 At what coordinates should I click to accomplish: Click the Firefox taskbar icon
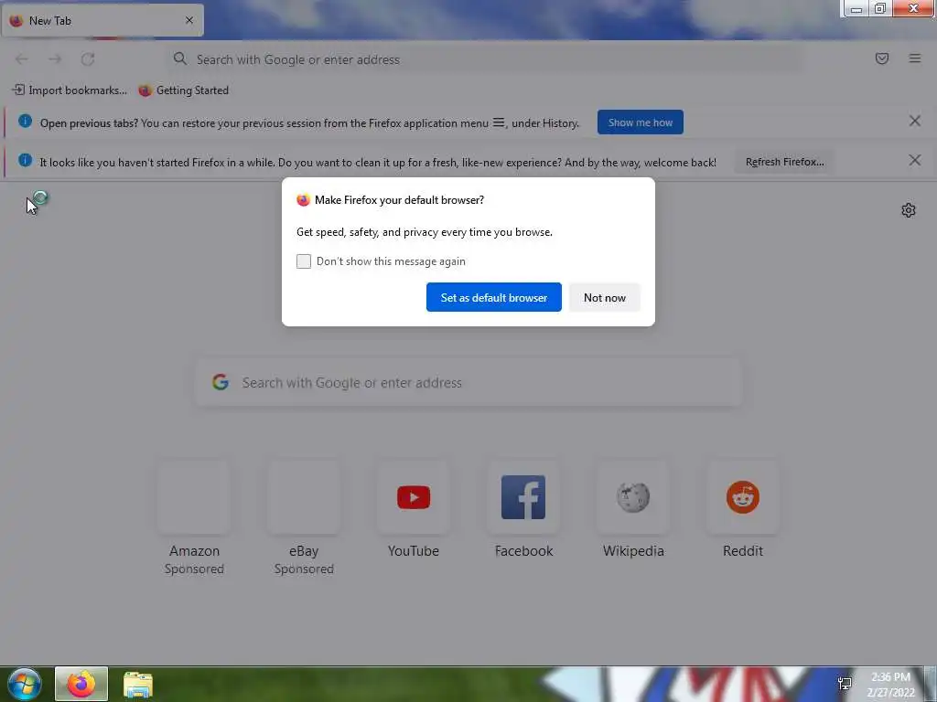tap(81, 684)
